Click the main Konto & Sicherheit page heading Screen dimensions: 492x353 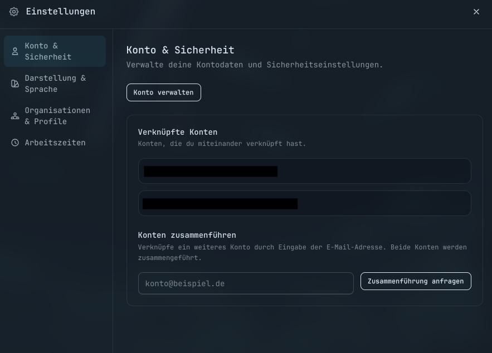(x=181, y=50)
